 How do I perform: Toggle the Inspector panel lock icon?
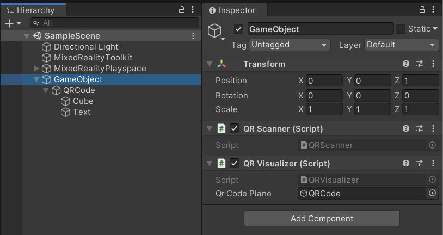tap(422, 10)
